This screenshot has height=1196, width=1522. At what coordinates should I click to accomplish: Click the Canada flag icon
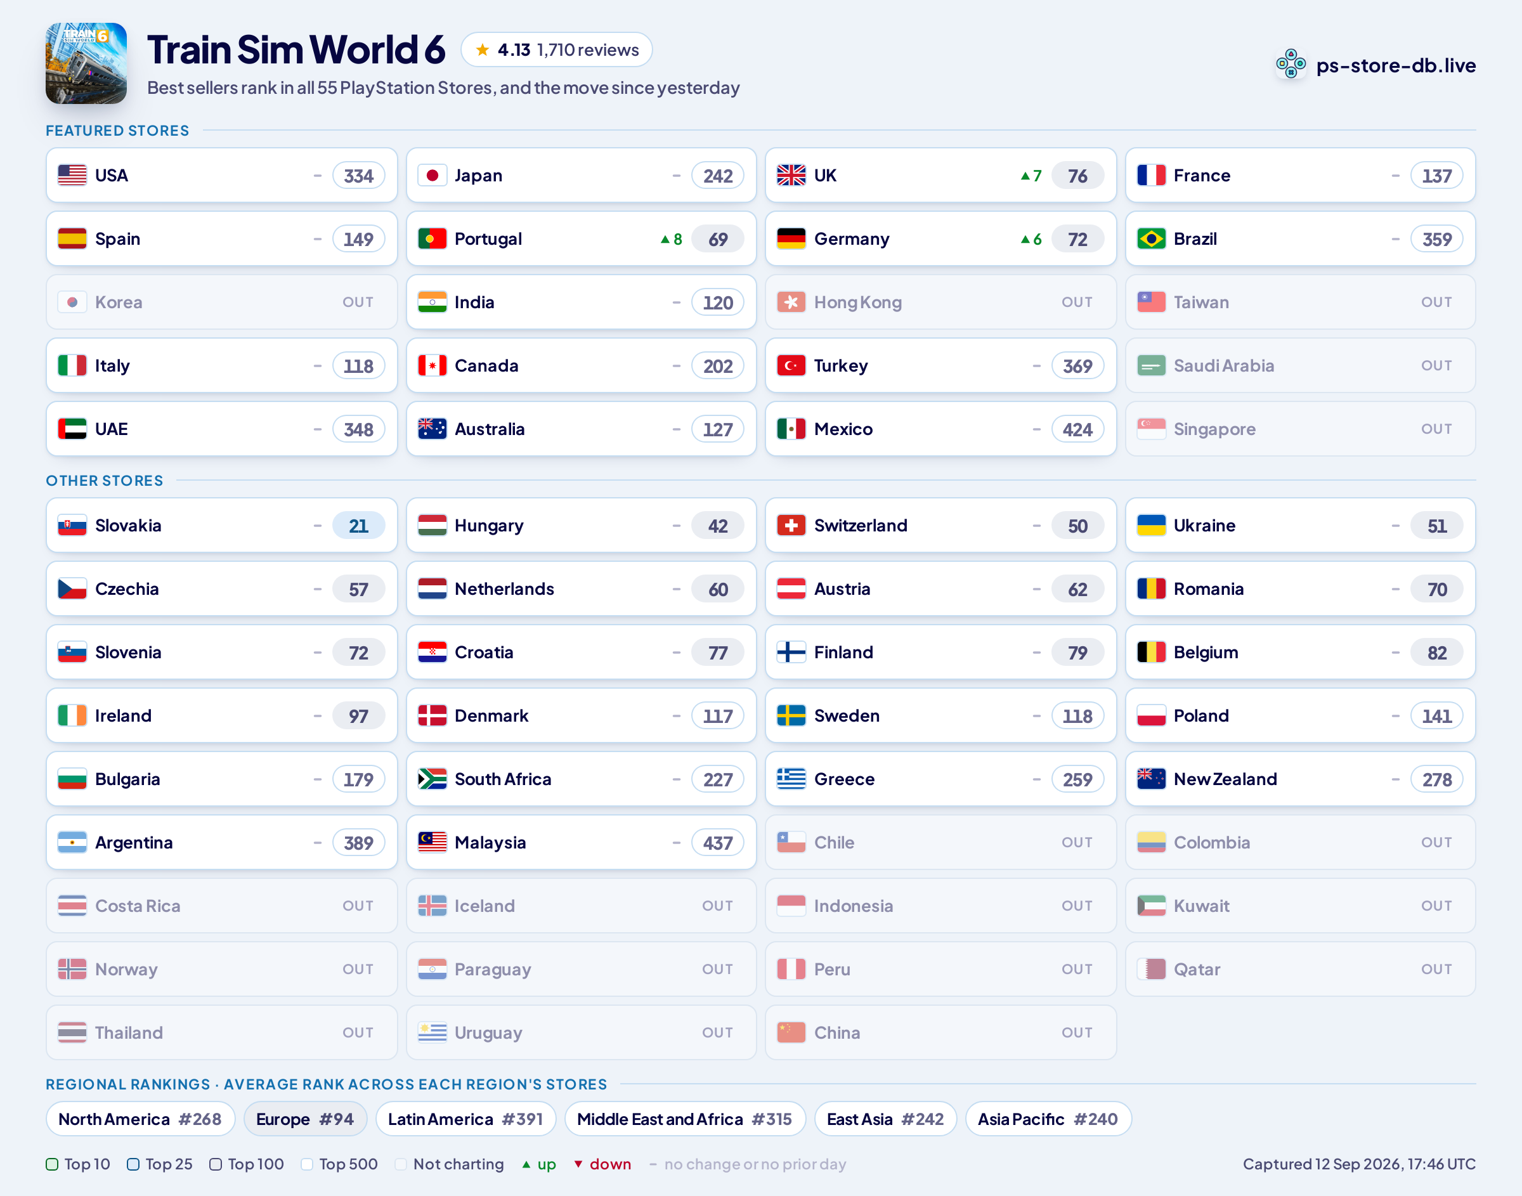point(432,365)
